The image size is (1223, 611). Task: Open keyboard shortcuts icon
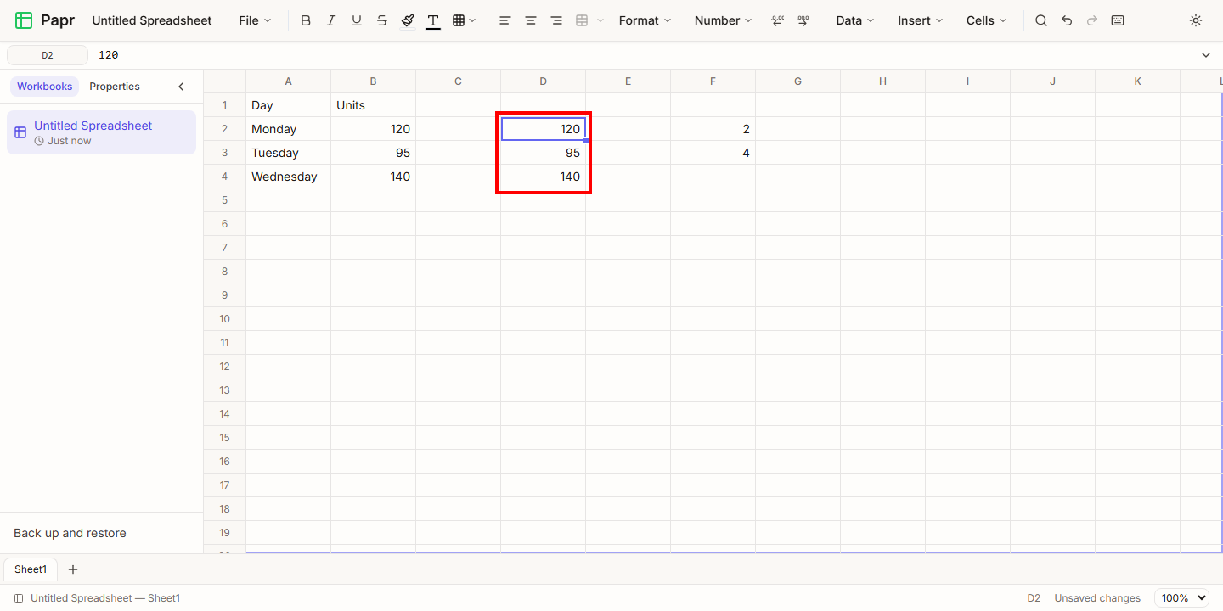pos(1118,20)
